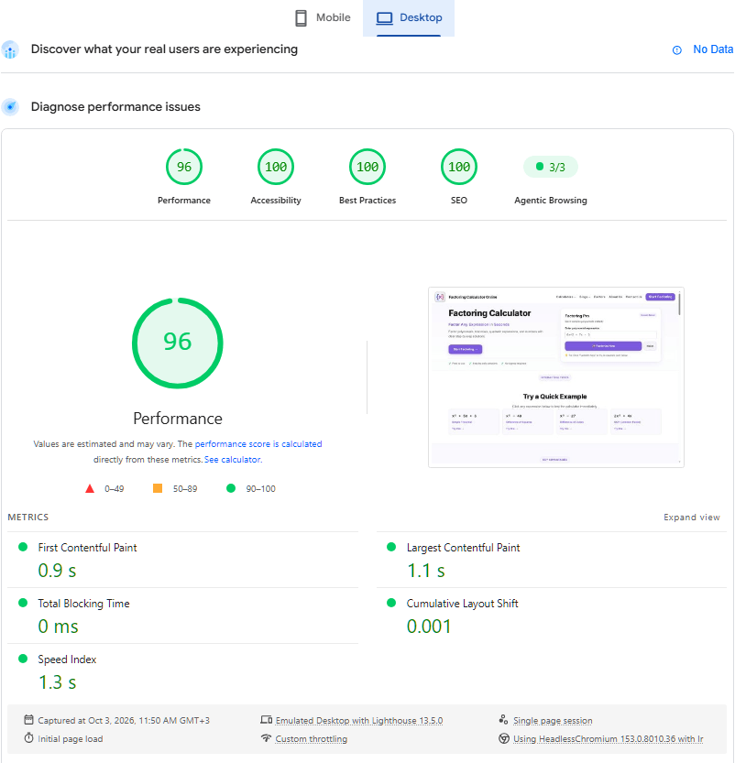The height and width of the screenshot is (763, 735).
Task: Click the Chromium icon beside Using HeadlessChromium
Action: (504, 738)
